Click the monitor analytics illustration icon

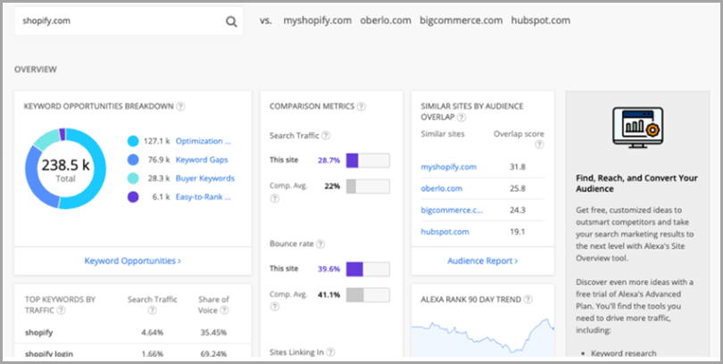637,128
